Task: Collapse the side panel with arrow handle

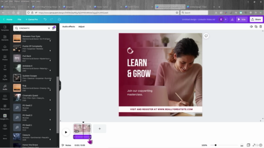Action: coord(60,86)
